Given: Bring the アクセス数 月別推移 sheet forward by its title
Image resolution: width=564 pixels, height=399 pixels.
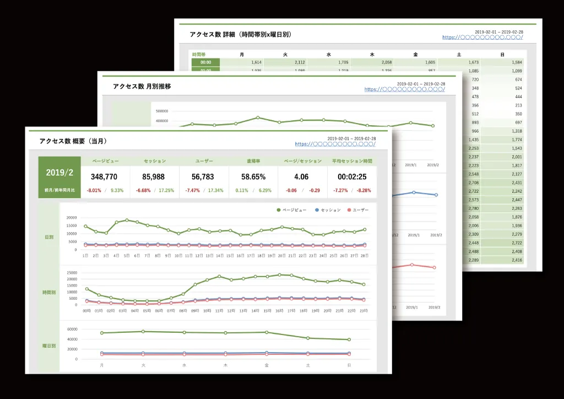Looking at the screenshot, I should 142,87.
